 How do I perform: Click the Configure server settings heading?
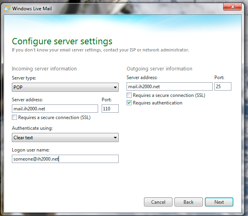(x=62, y=41)
